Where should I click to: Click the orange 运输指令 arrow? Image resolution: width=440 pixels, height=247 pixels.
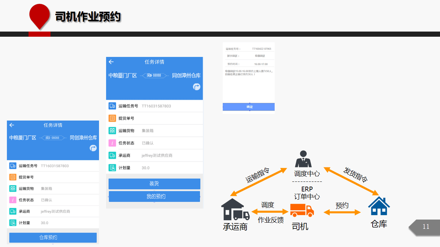click(259, 183)
